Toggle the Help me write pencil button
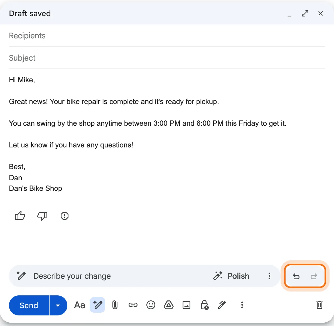Viewport: 334px width, 326px height. pyautogui.click(x=97, y=305)
